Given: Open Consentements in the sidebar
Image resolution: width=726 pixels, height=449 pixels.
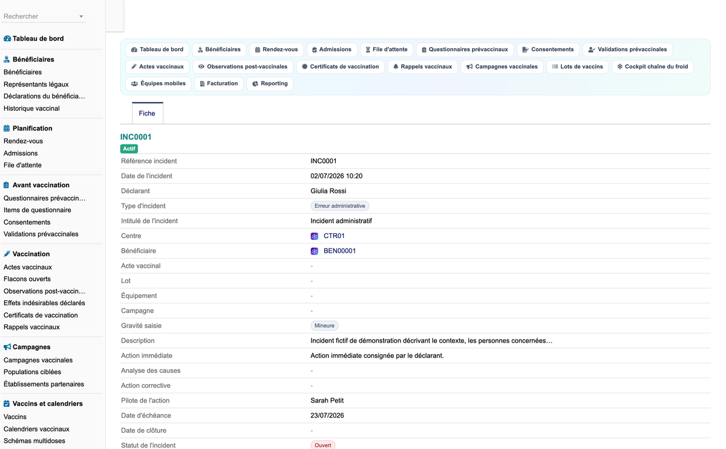Looking at the screenshot, I should [x=27, y=222].
